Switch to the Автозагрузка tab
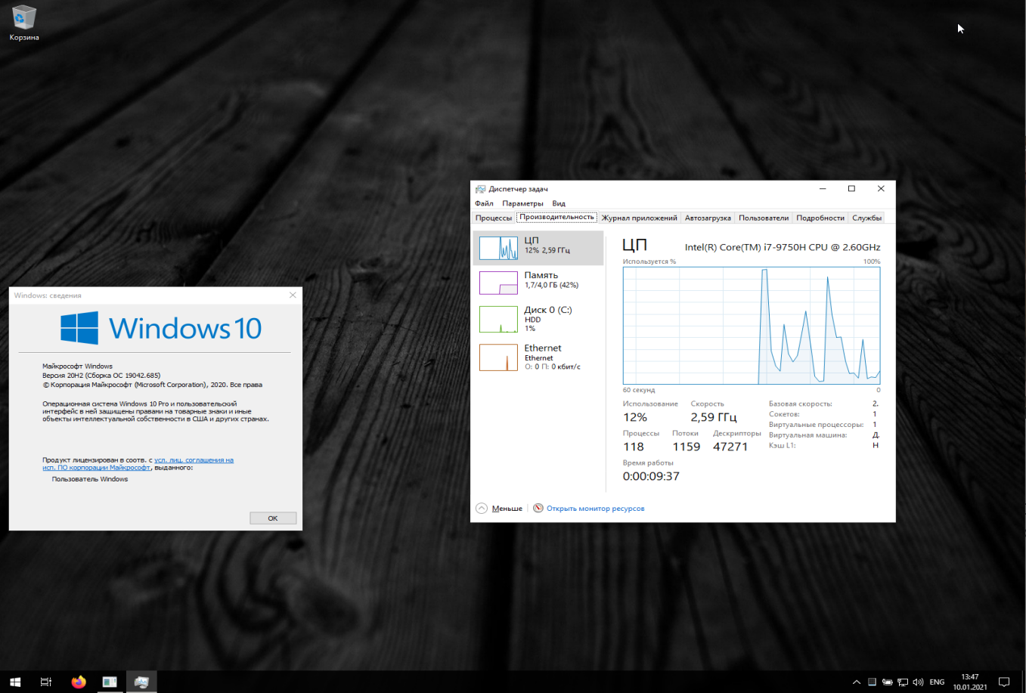 [x=708, y=218]
